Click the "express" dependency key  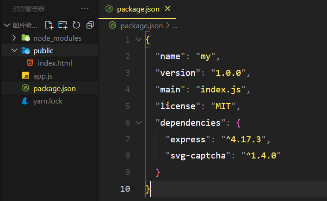coord(188,140)
